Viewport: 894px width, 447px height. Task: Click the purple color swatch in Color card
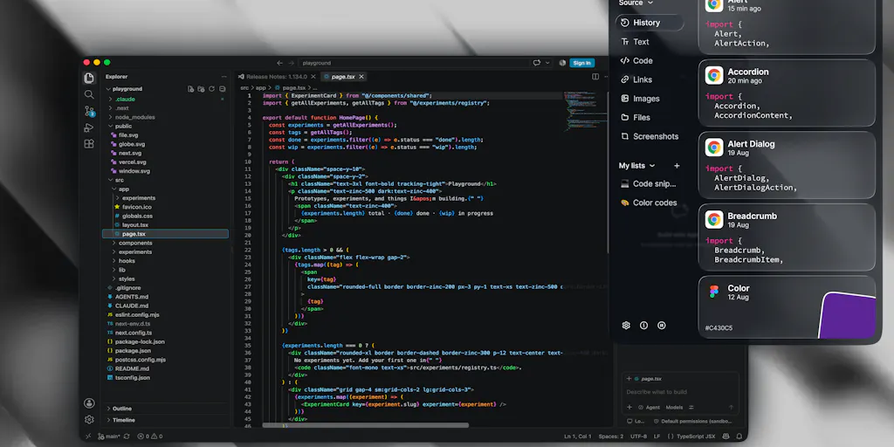[x=848, y=315]
